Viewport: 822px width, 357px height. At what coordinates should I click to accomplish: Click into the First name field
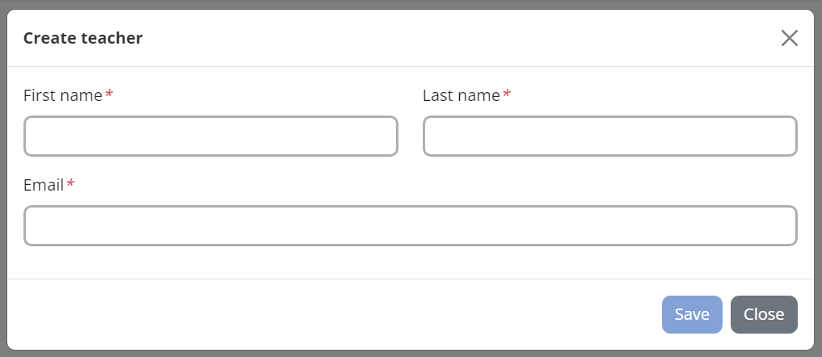tap(211, 136)
